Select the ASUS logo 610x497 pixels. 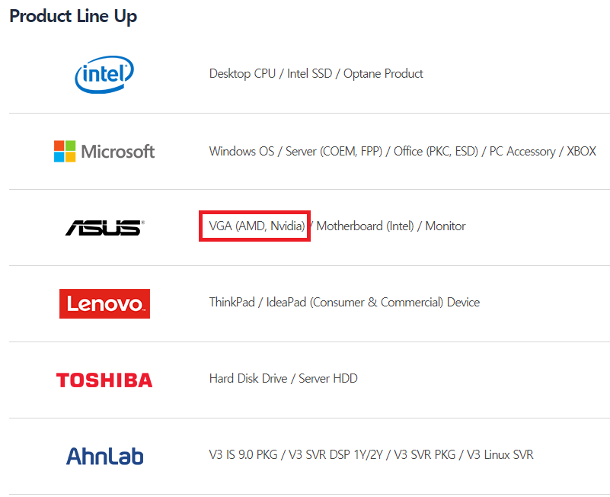click(104, 227)
